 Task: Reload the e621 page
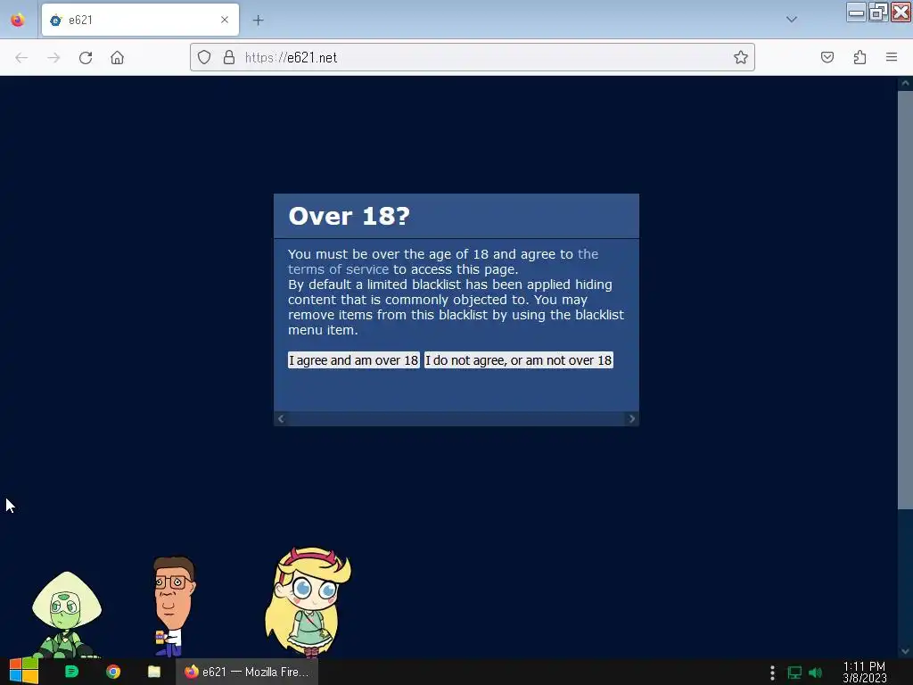[x=86, y=57]
